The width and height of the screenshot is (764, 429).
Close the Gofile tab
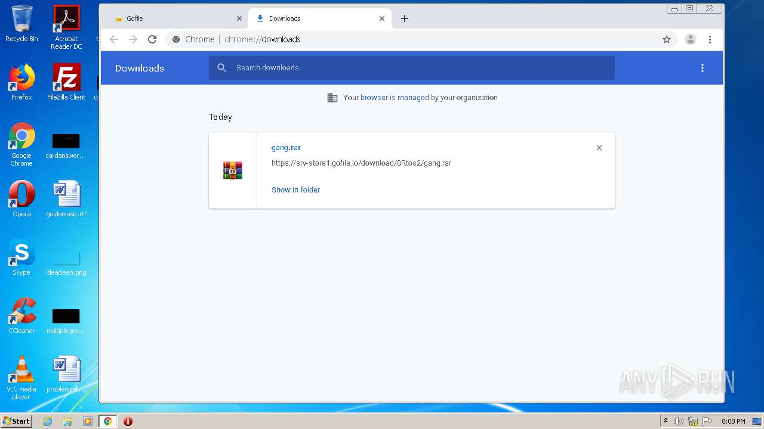click(239, 18)
